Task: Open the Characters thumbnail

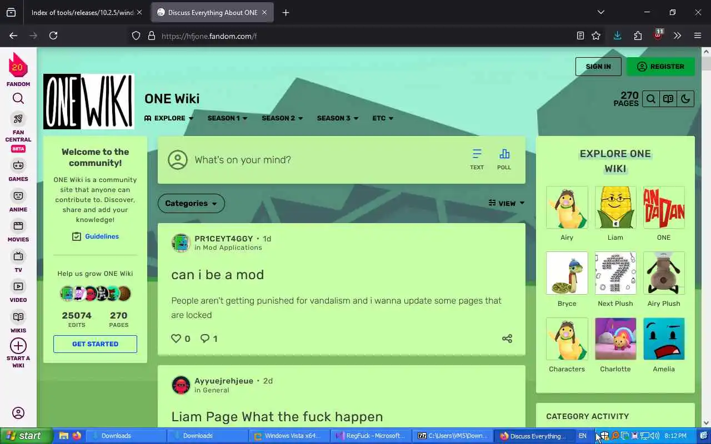Action: coord(567,339)
